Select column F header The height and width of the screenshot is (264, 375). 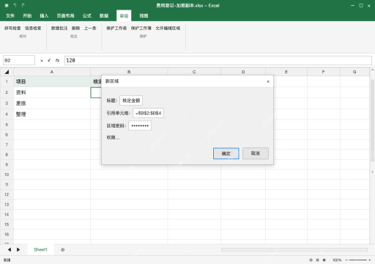click(x=324, y=72)
